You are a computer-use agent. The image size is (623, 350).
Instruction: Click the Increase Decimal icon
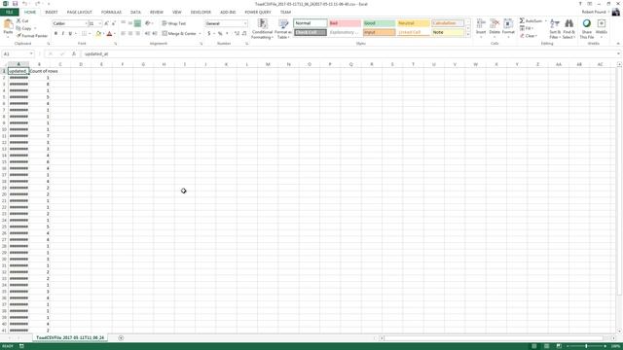tap(237, 34)
